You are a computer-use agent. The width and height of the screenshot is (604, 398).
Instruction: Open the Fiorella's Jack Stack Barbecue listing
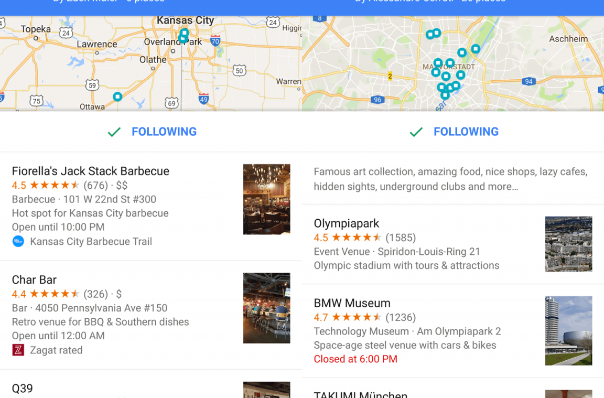[x=90, y=171]
